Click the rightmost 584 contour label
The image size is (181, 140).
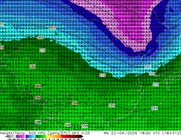(154, 108)
